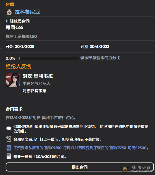Click the 经纪人反馈 section heading

point(18,66)
